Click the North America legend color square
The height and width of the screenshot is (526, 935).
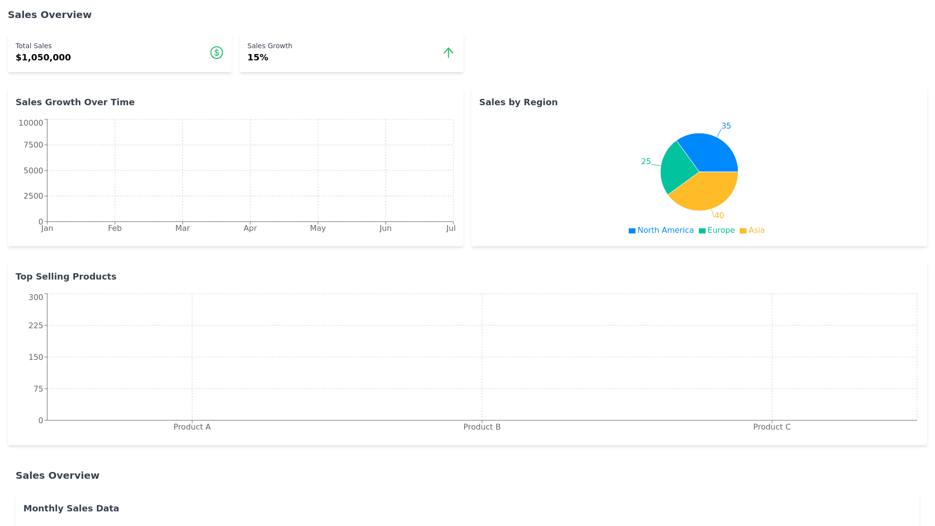pos(632,231)
